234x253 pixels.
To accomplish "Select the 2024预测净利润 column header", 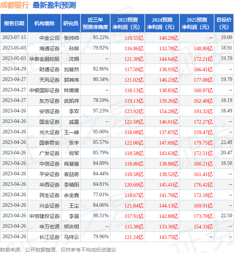I will pyautogui.click(x=162, y=23).
